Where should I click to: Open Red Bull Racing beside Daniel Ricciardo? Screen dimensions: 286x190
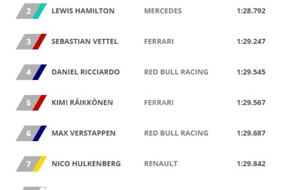tap(176, 72)
